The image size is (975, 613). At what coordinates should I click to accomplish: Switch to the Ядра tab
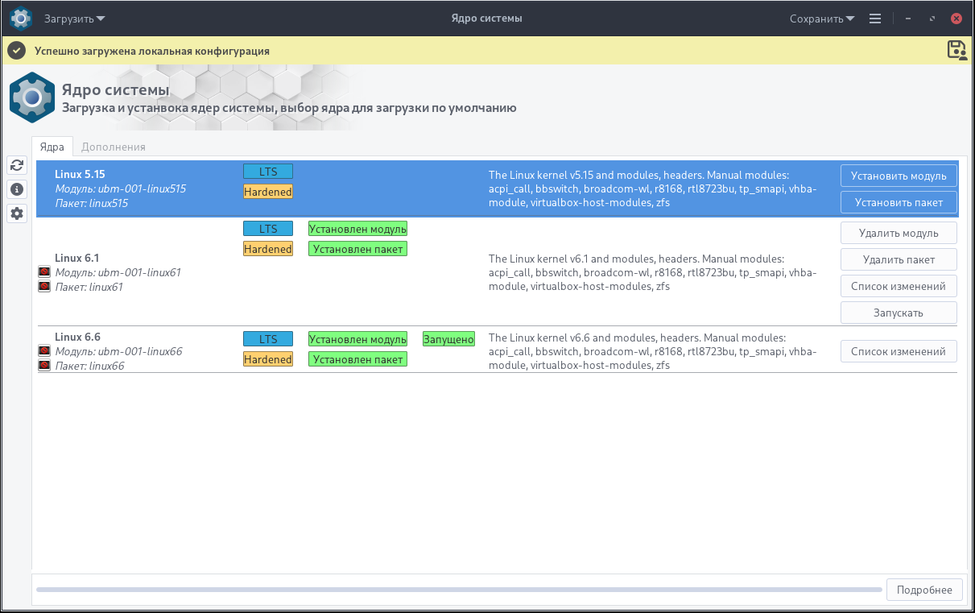(52, 147)
